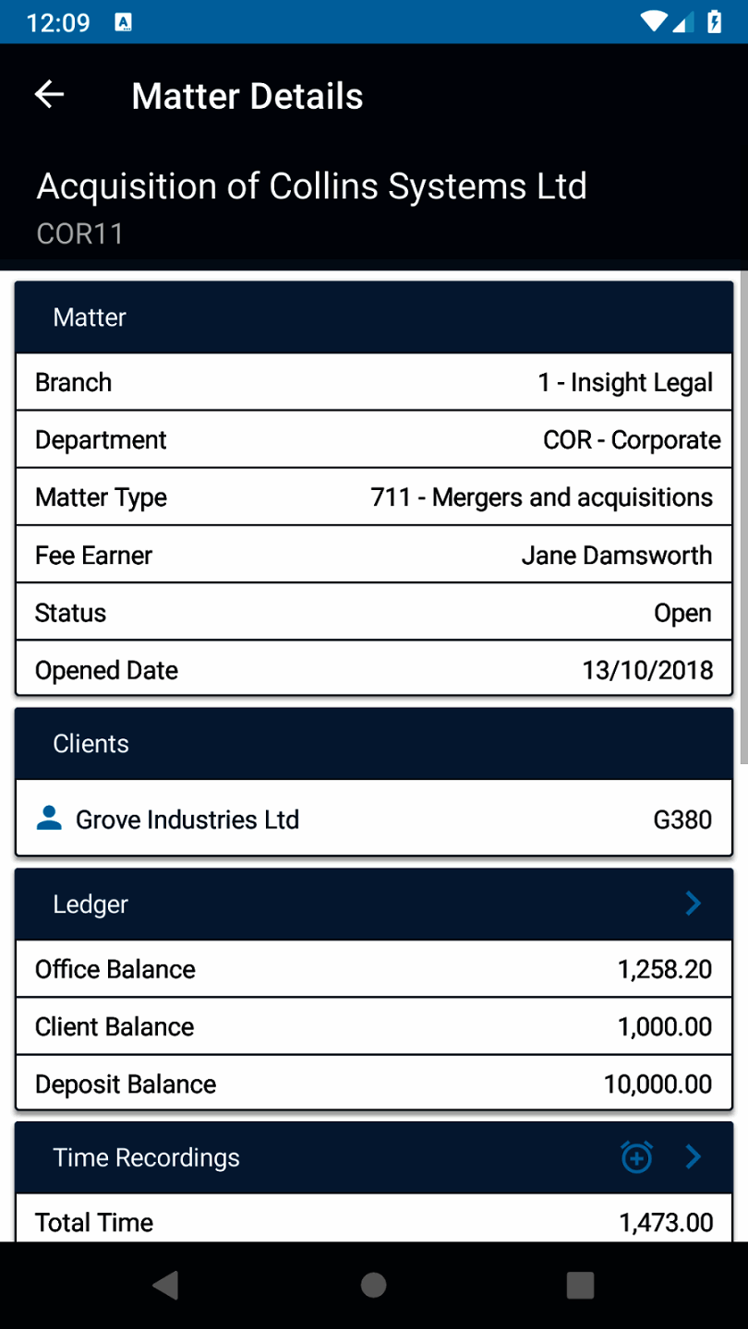Select the Matter section header
The height and width of the screenshot is (1329, 748).
pos(373,317)
